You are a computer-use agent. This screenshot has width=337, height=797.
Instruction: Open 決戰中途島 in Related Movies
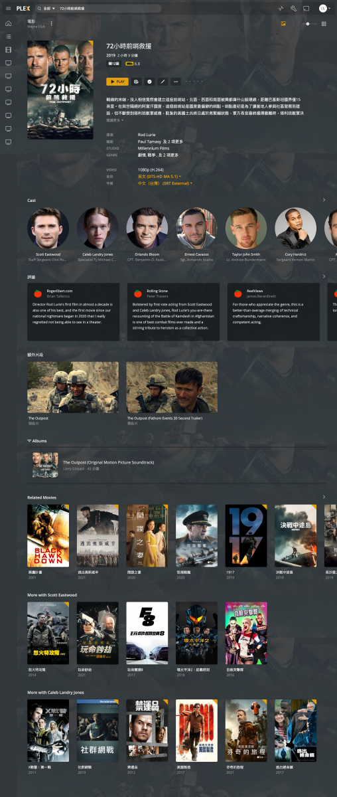pyautogui.click(x=296, y=535)
